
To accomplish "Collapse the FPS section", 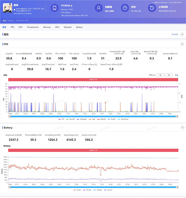I will [x=182, y=44].
